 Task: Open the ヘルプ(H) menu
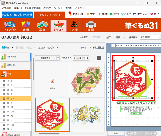click(x=80, y=8)
